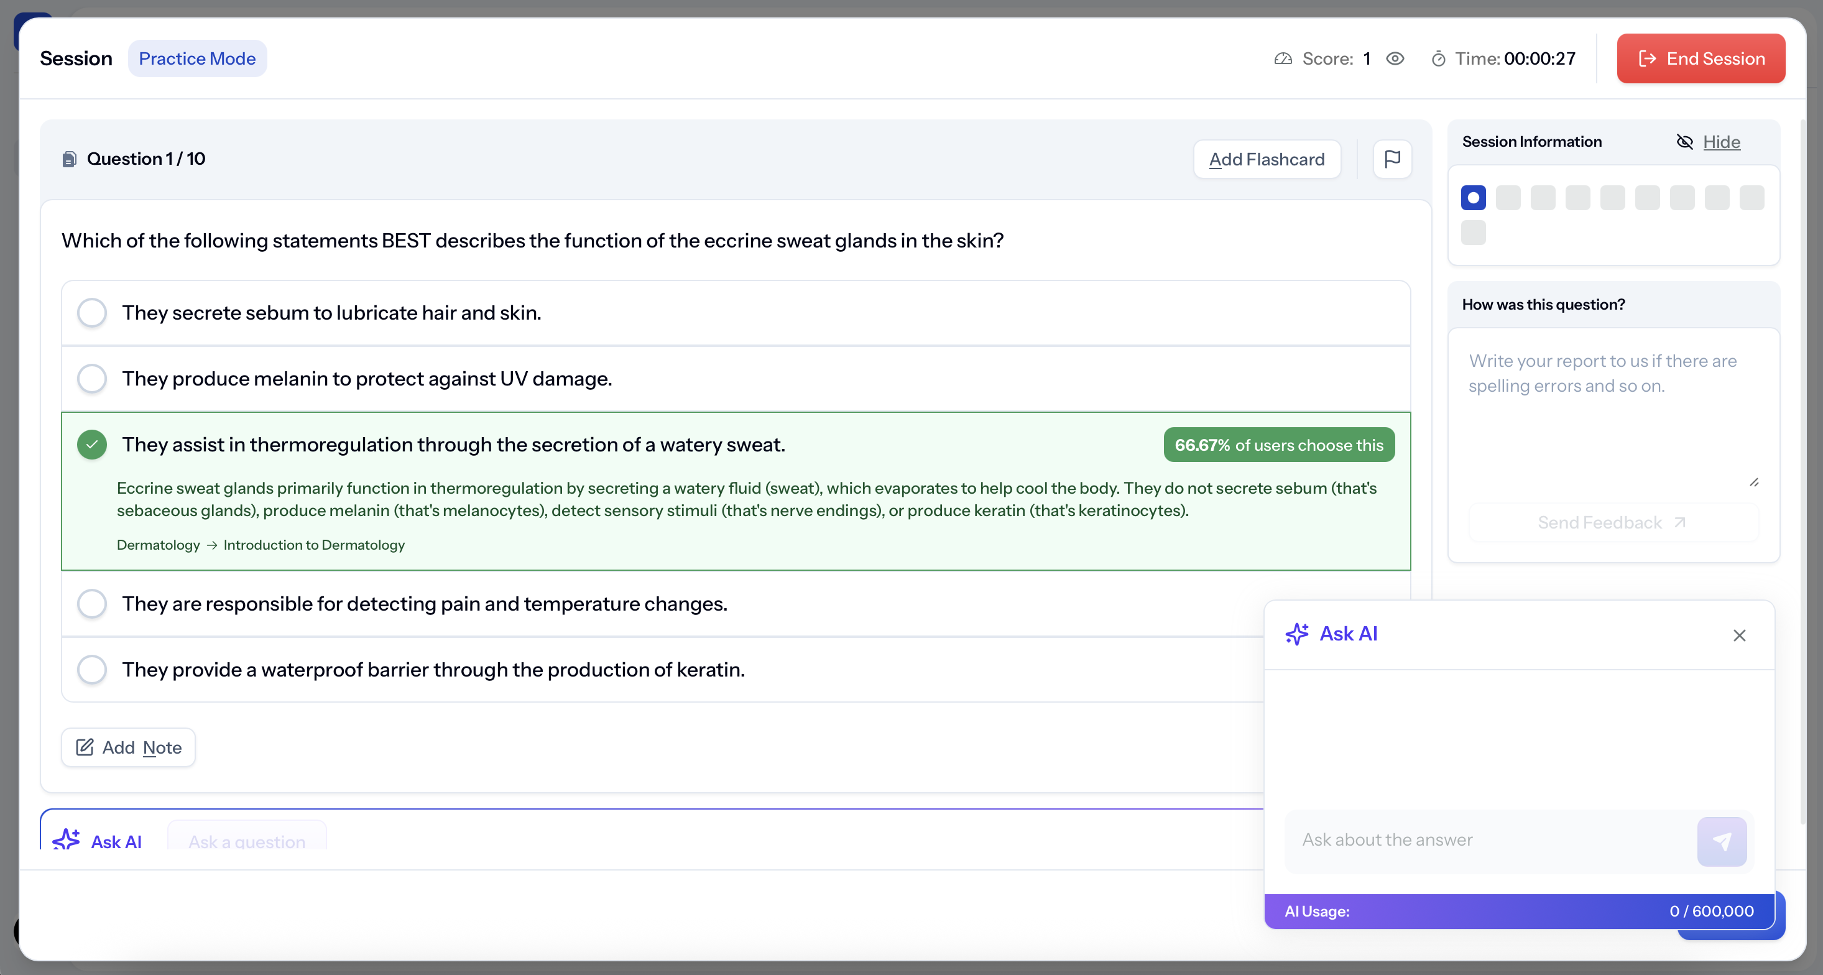Choose the waterproof keratin barrier answer
The height and width of the screenshot is (975, 1823).
click(x=92, y=669)
